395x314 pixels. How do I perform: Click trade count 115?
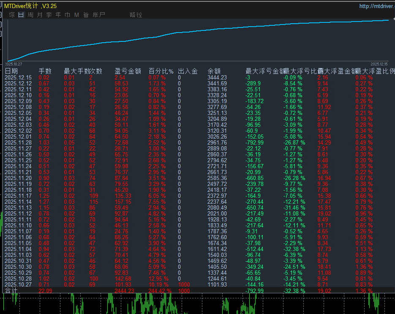pos(94,202)
